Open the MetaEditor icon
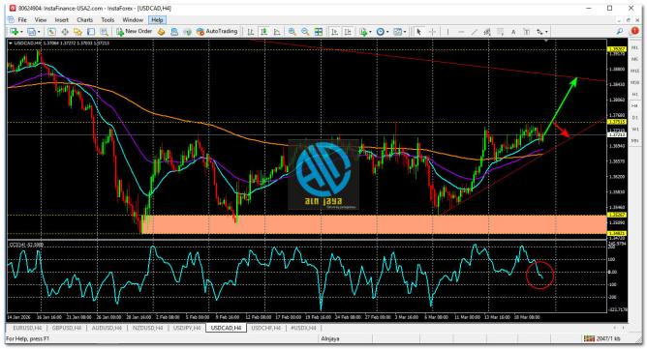This screenshot has height=349, width=647. point(162,32)
